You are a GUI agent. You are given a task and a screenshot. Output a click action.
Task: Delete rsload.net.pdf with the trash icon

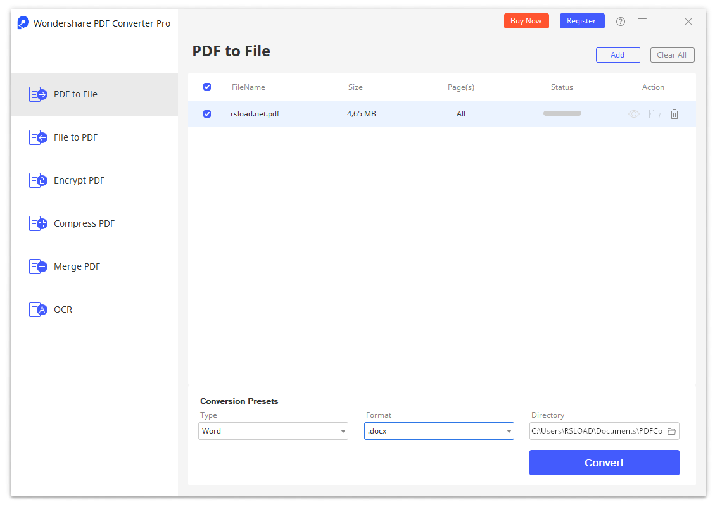coord(674,114)
